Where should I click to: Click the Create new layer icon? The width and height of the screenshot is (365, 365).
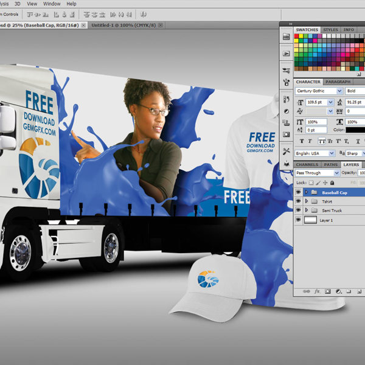(359, 291)
